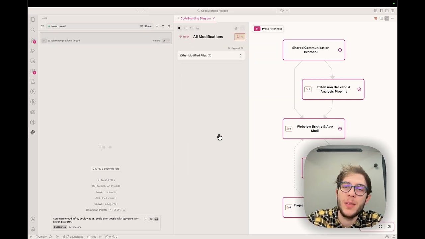The width and height of the screenshot is (425, 239).
Task: Navigate back with title bar arrow
Action: pos(138,11)
